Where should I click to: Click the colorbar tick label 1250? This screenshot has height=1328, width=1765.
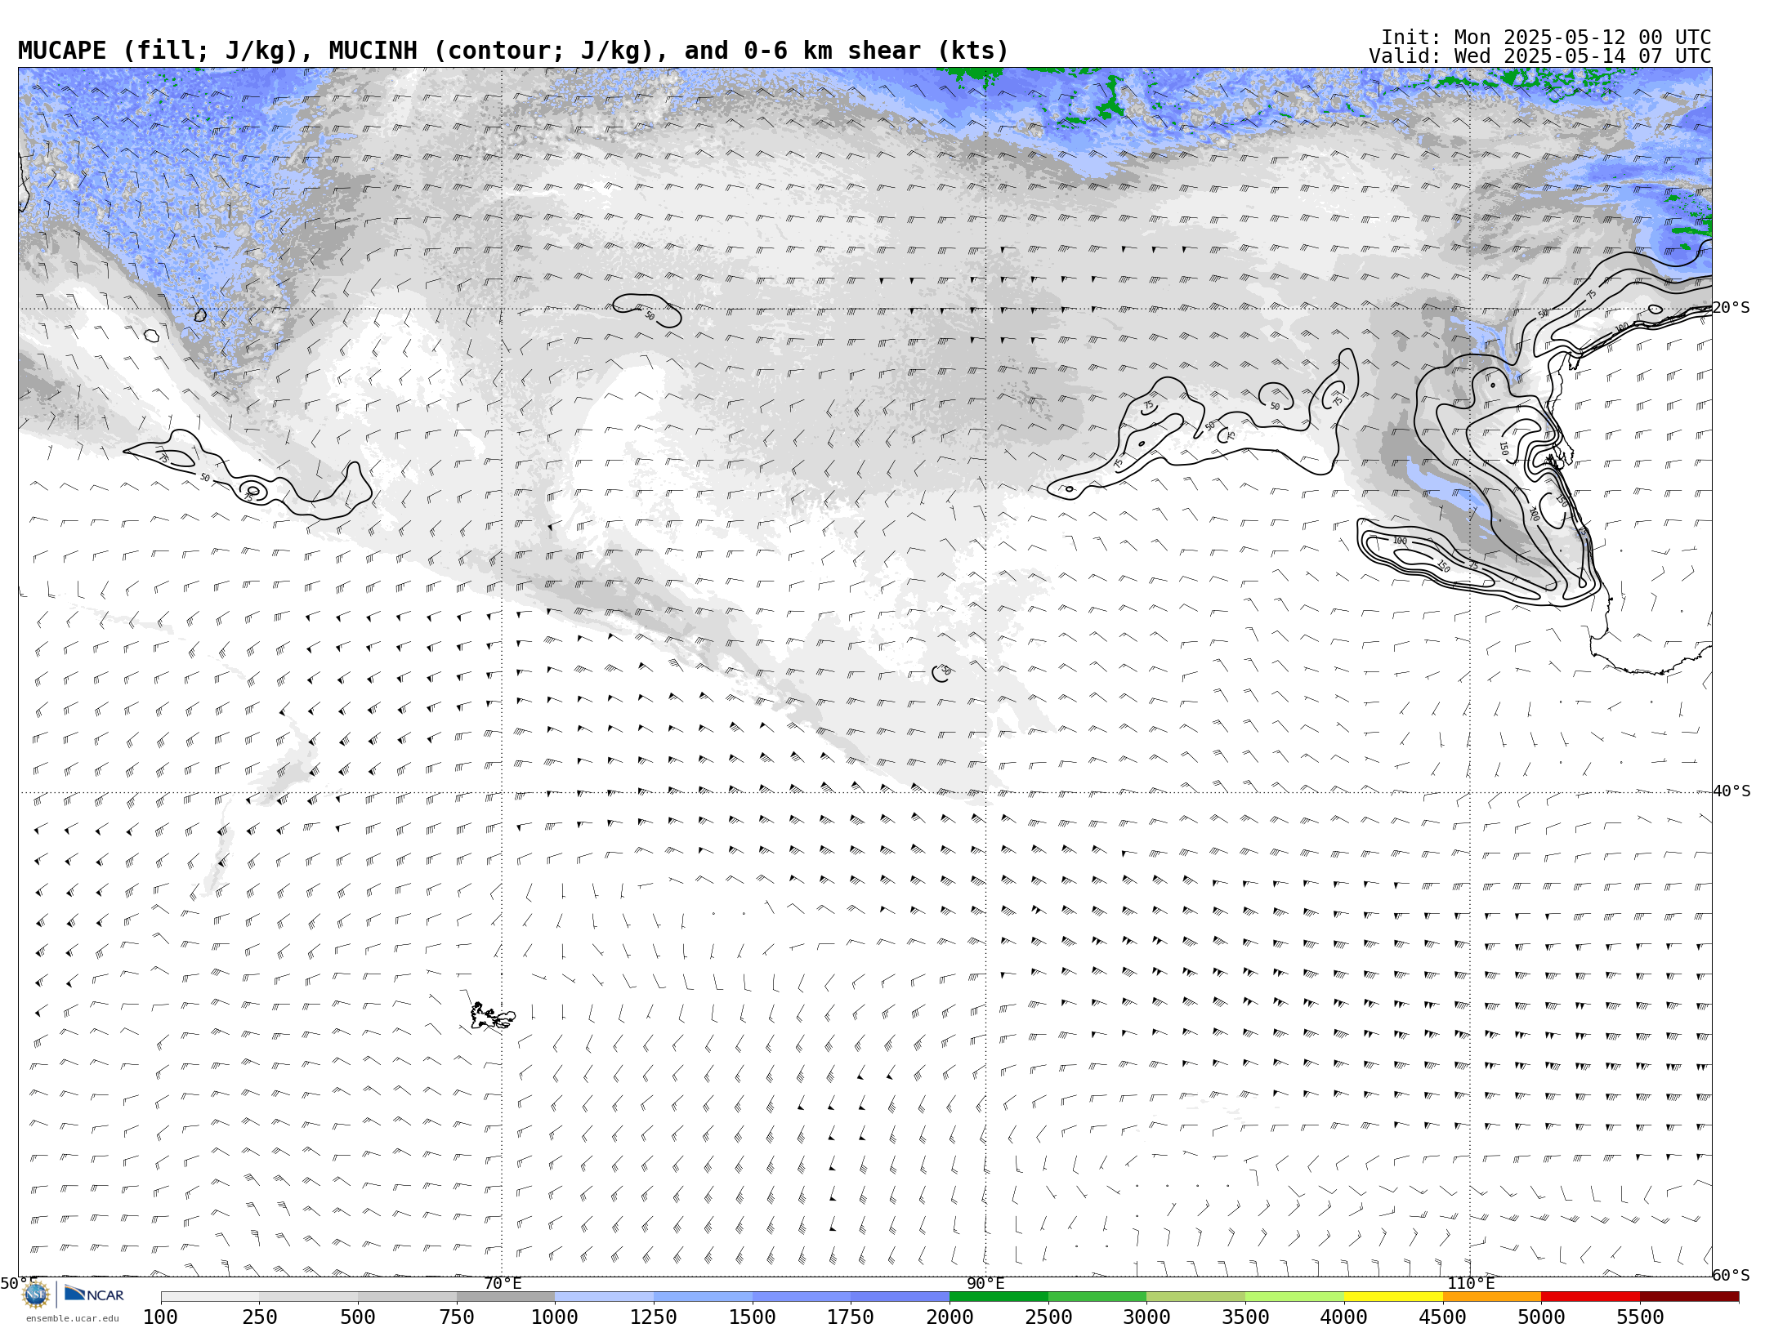pos(654,1317)
